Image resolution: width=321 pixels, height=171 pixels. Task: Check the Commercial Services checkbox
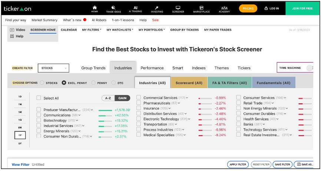(139, 97)
